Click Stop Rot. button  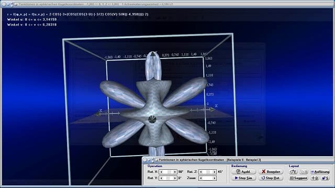pos(271,178)
